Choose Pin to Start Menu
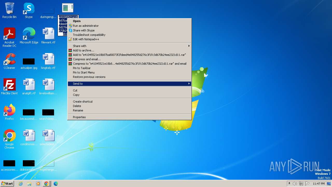Image resolution: width=332 pixels, height=187 pixels. [129, 72]
